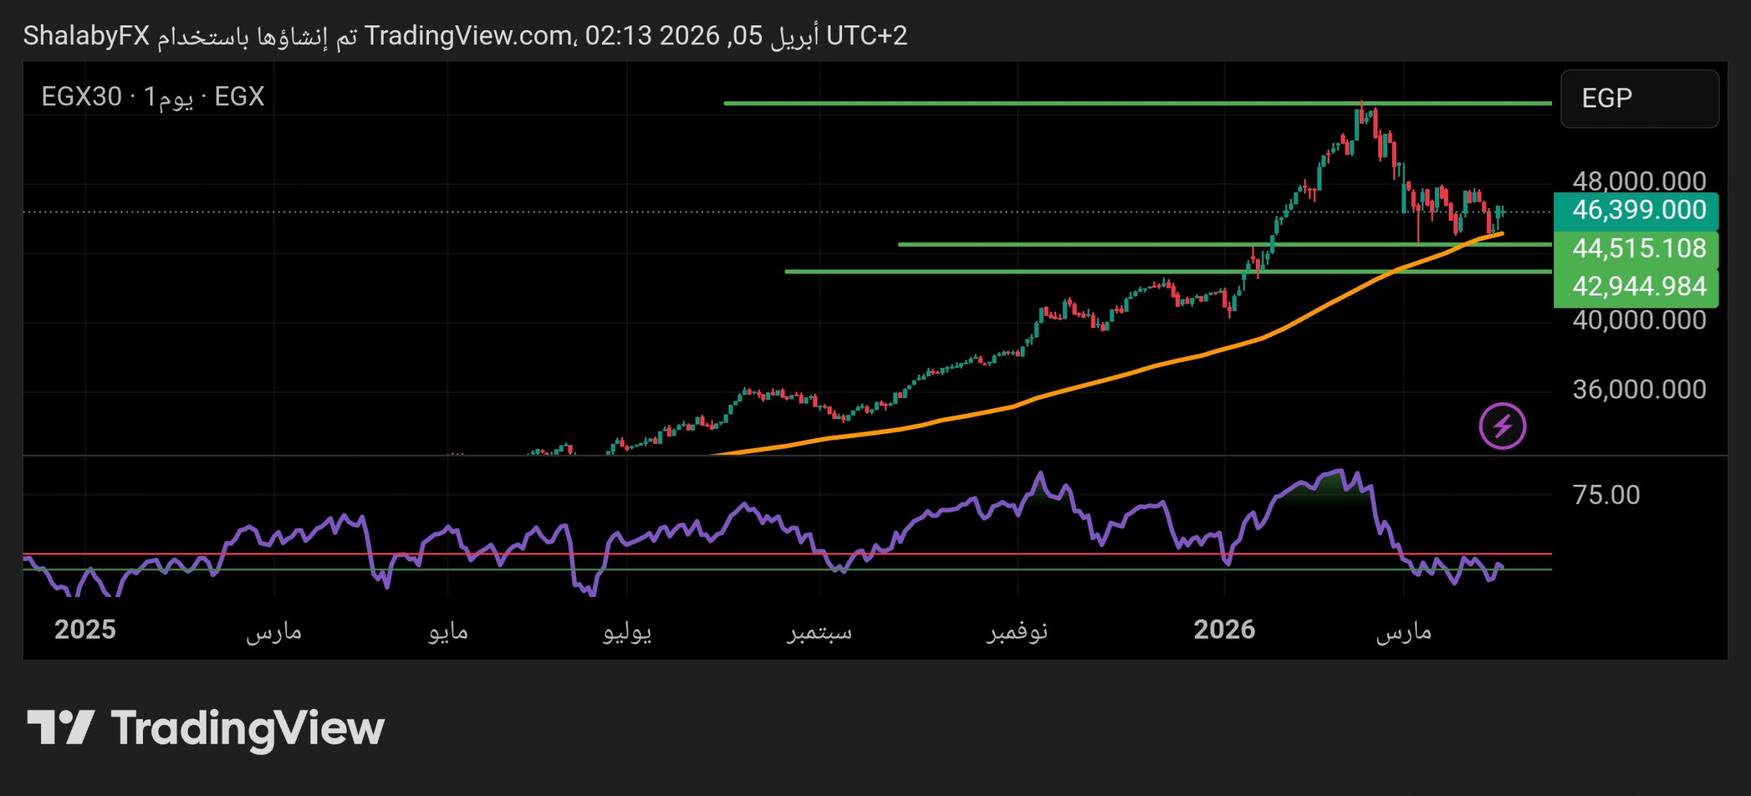The width and height of the screenshot is (1751, 796).
Task: Click the نوفمبر time axis label
Action: pyautogui.click(x=1017, y=631)
